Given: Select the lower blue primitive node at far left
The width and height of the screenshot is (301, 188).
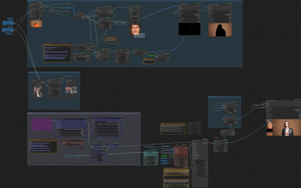Looking at the screenshot, I should point(8,30).
